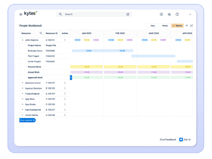212x159 pixels.
Task: Click John Hopkins blue 140.00 value in JAN
Action: 77,40
